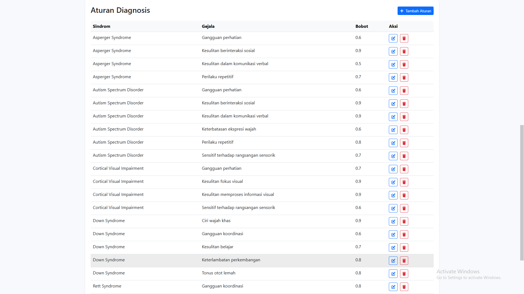Edit the Keterbatasan ekspresi wajah rule
Viewport: 524px width, 294px height.
point(393,130)
